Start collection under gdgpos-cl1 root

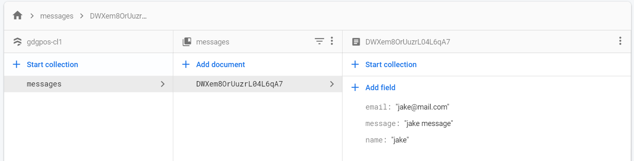click(46, 64)
